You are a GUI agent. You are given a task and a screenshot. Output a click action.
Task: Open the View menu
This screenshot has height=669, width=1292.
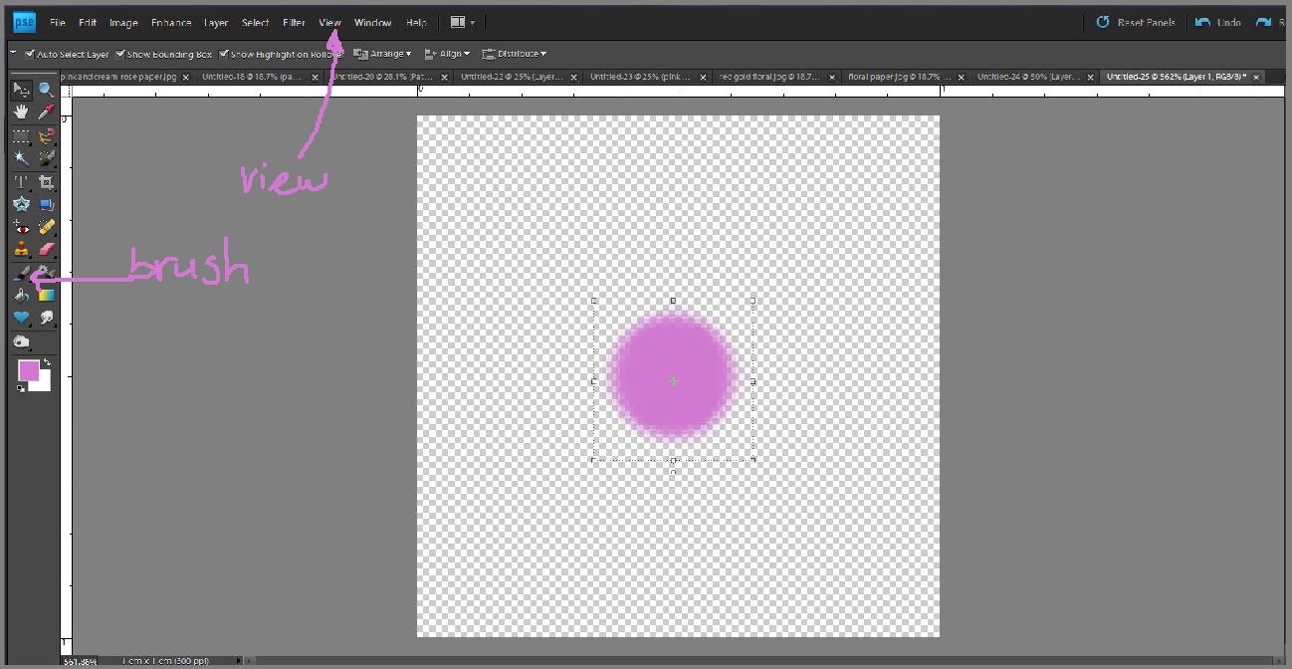329,22
